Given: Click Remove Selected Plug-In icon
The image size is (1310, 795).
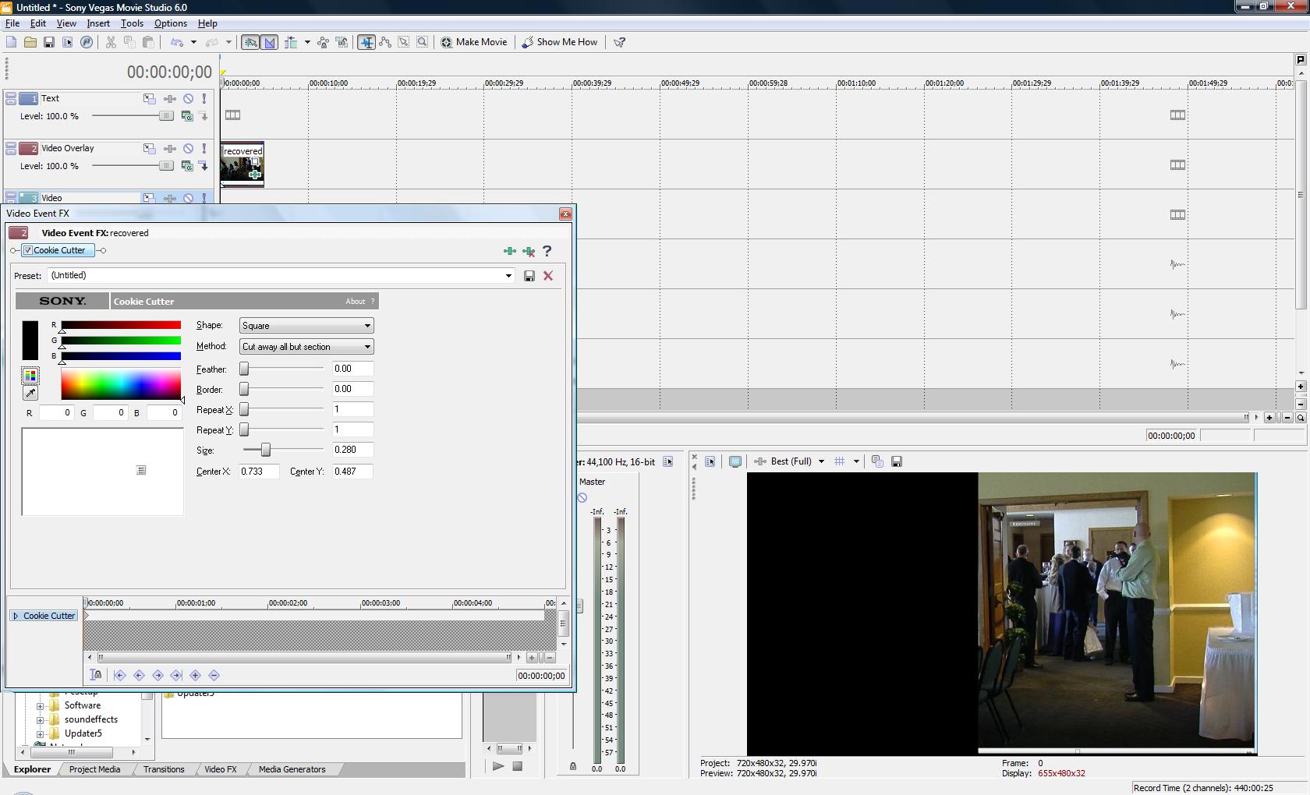Looking at the screenshot, I should pyautogui.click(x=529, y=251).
